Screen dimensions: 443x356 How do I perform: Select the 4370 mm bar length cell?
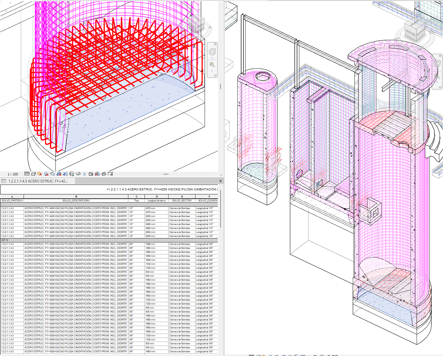click(157, 212)
